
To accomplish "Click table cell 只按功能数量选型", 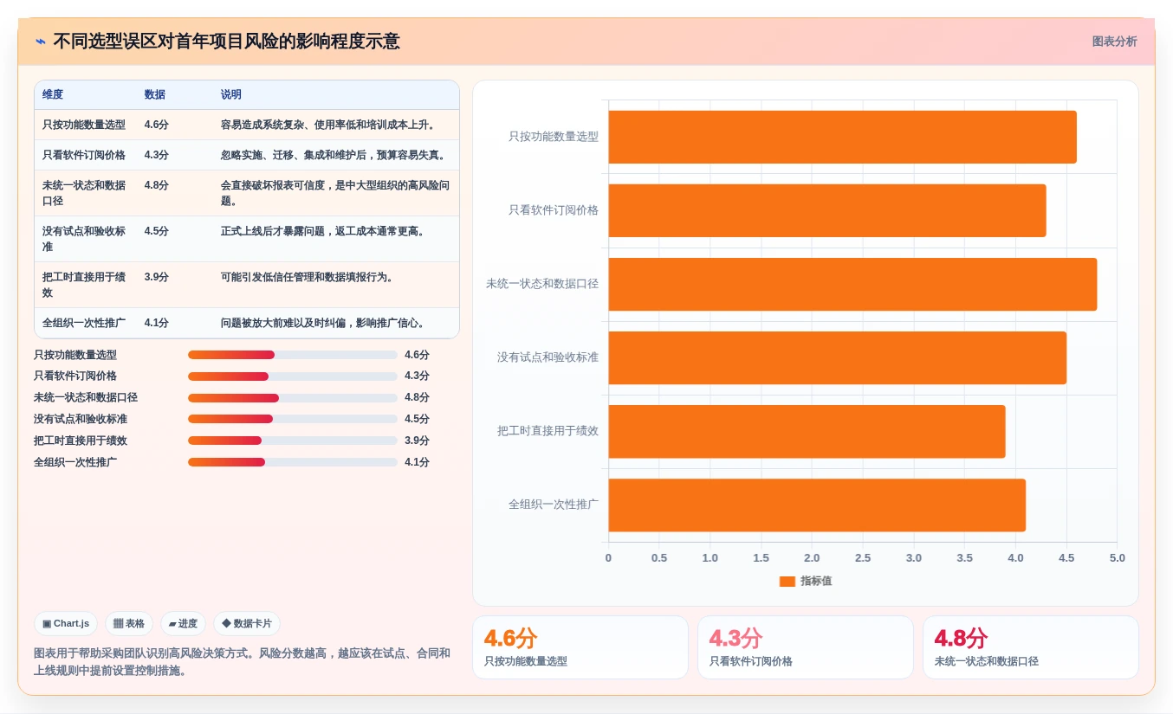I will (84, 125).
